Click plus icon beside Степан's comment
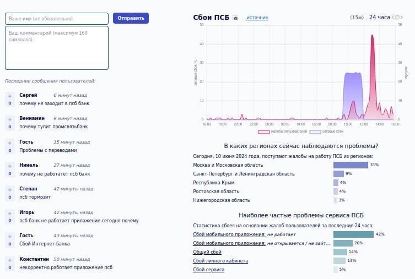Viewport: 415px width, 279px height. pos(10,190)
